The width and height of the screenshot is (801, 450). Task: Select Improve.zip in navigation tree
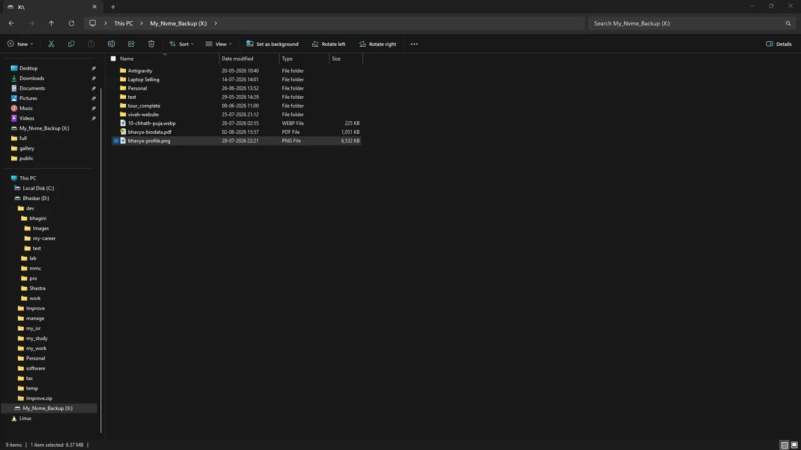(39, 398)
